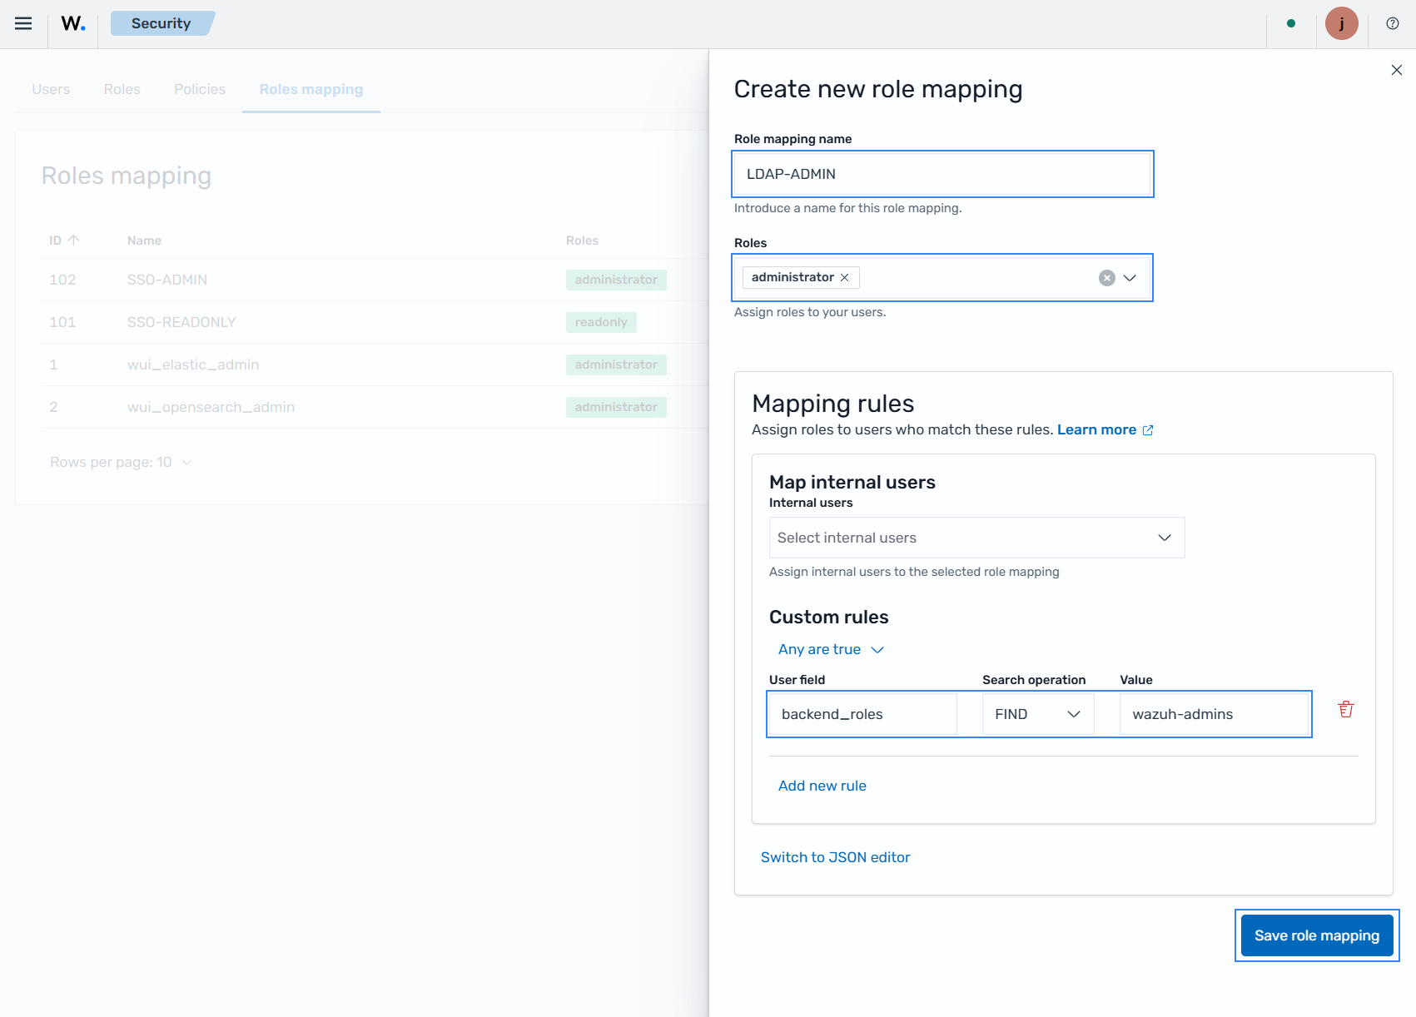The image size is (1416, 1017).
Task: Open the FIND search operation dropdown
Action: coord(1038,714)
